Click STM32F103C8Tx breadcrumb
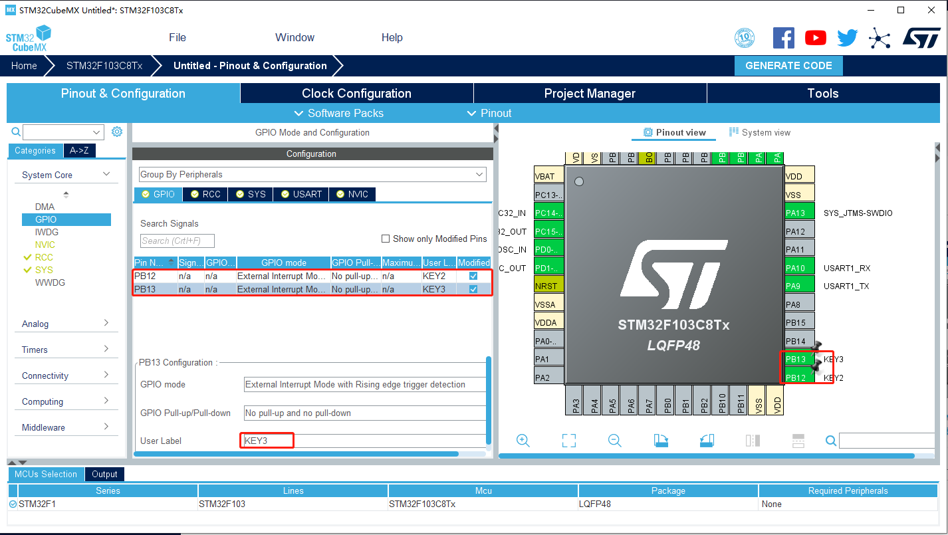 [x=104, y=66]
